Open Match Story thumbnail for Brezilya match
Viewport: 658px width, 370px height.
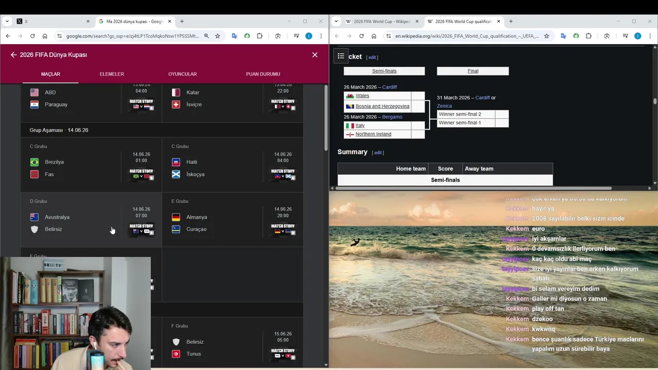[141, 175]
